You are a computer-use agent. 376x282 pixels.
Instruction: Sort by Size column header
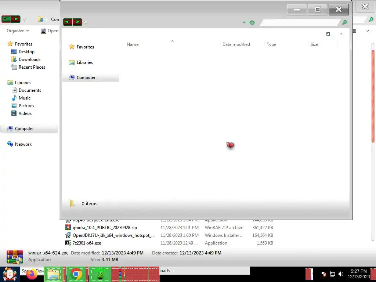[x=314, y=44]
